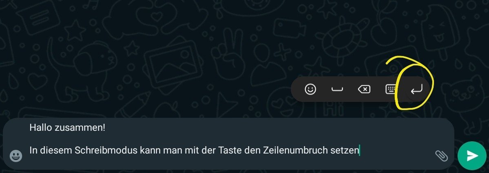Place the cursor in the line "Hallo zusammen!"
Viewport: 489px width, 173px height.
click(67, 128)
